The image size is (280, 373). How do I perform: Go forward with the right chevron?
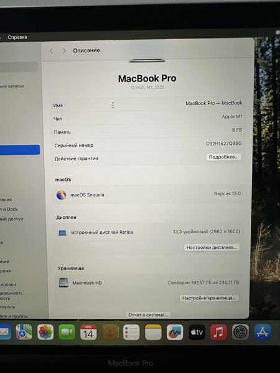[x=64, y=51]
